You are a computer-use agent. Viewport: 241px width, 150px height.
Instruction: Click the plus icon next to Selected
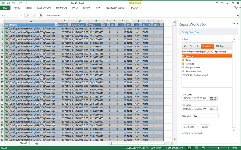[x=197, y=46]
